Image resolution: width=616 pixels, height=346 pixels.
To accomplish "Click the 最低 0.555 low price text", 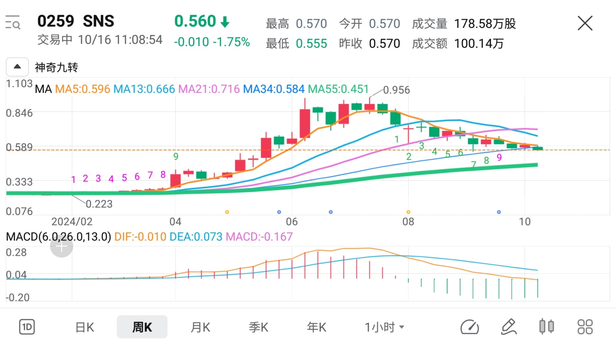I will 296,43.
